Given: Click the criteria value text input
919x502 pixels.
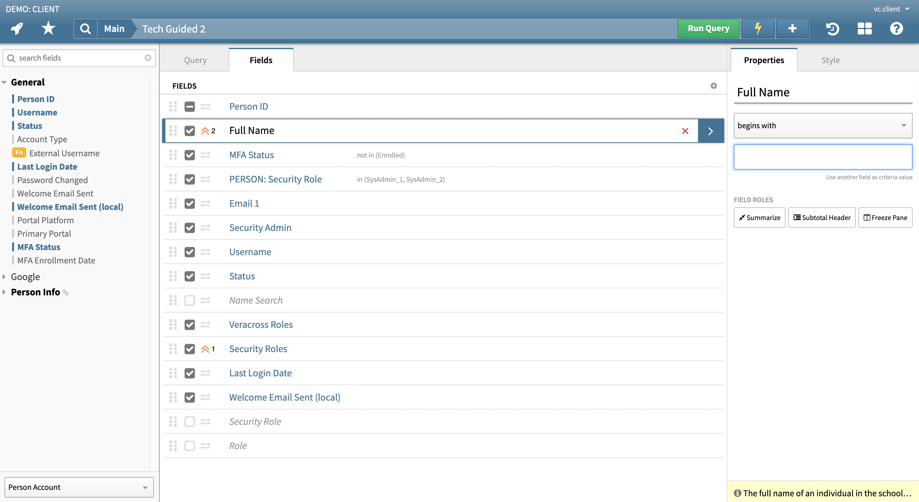Looking at the screenshot, I should click(x=822, y=157).
